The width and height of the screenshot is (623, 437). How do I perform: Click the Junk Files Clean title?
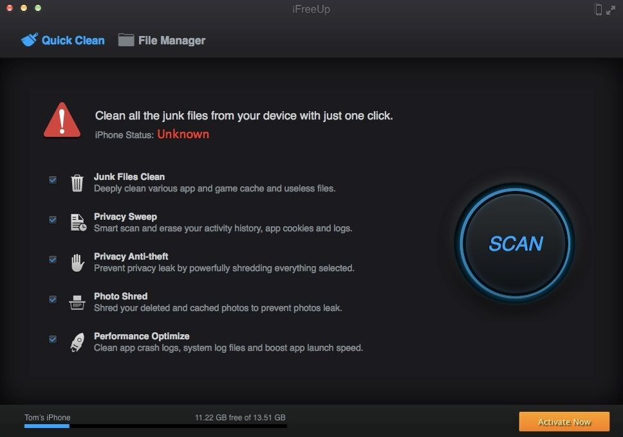(129, 177)
